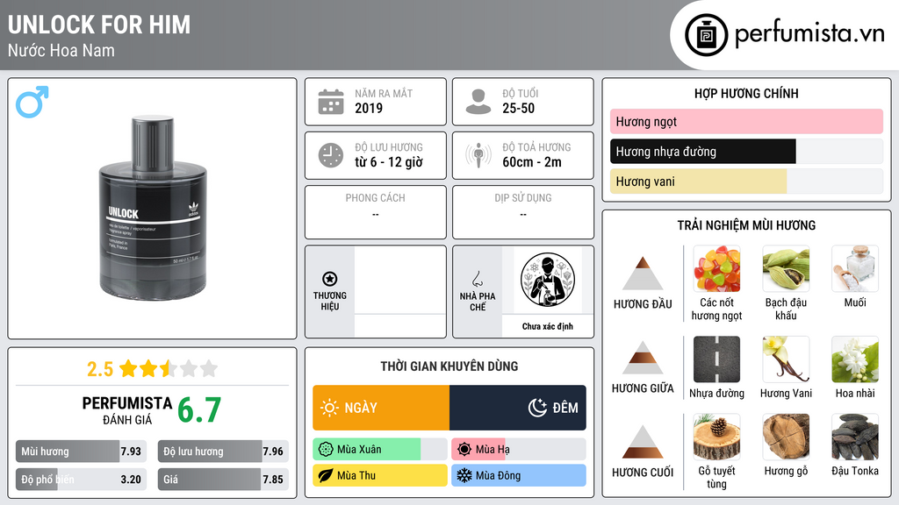Click the clock icon for Độ lưu hương

click(x=331, y=155)
